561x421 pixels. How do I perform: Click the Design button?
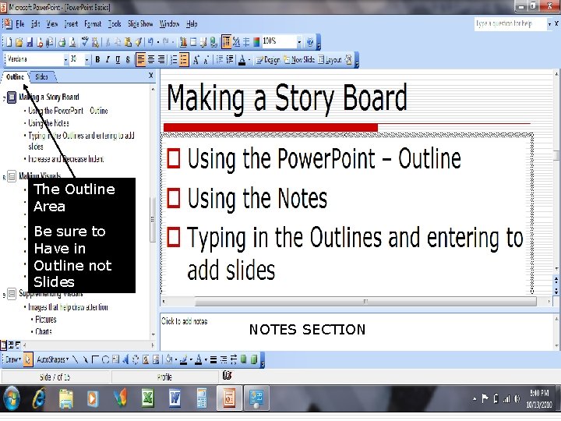point(268,60)
